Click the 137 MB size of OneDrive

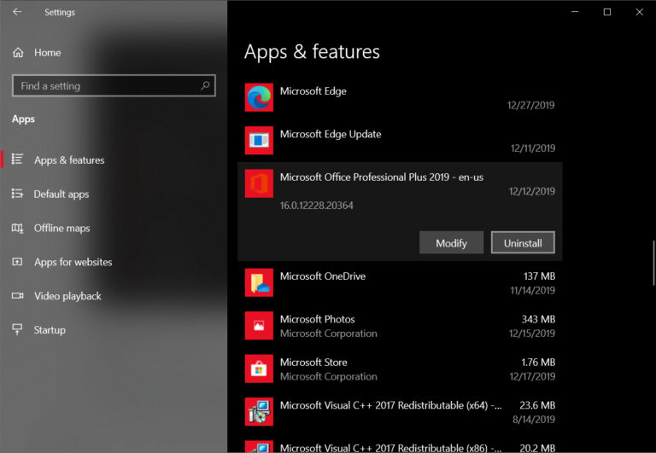[539, 276]
